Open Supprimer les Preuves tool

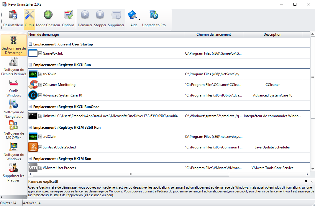tap(14, 173)
